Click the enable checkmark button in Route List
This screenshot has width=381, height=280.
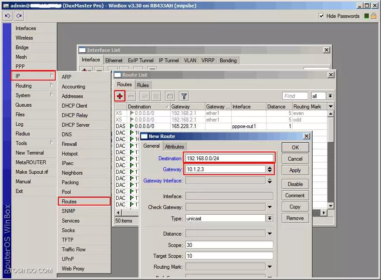145,96
